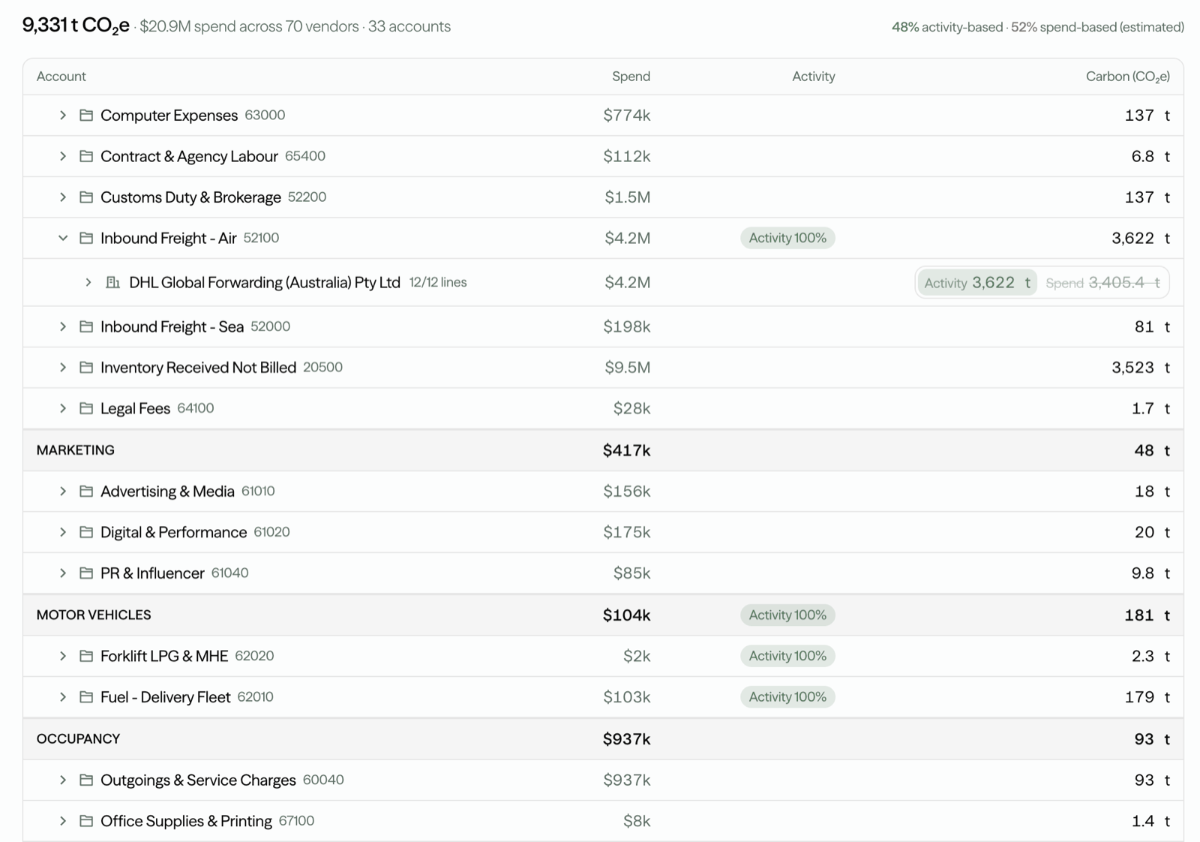Click the Computer Expenses folder icon

click(x=86, y=116)
